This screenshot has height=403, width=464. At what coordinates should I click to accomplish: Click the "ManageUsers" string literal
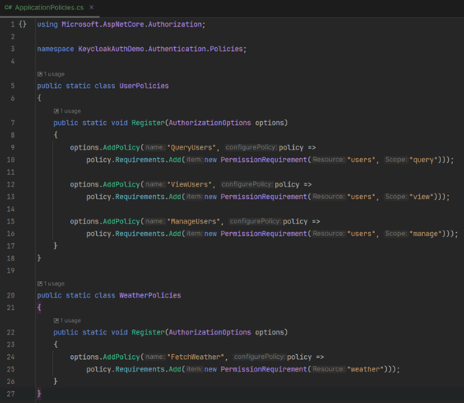(194, 221)
